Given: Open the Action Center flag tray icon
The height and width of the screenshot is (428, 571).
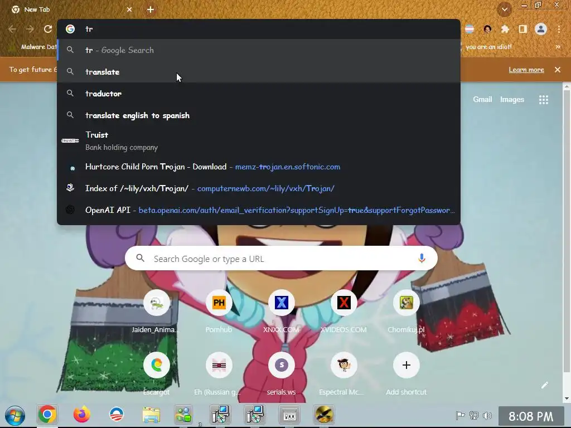Looking at the screenshot, I should 460,415.
